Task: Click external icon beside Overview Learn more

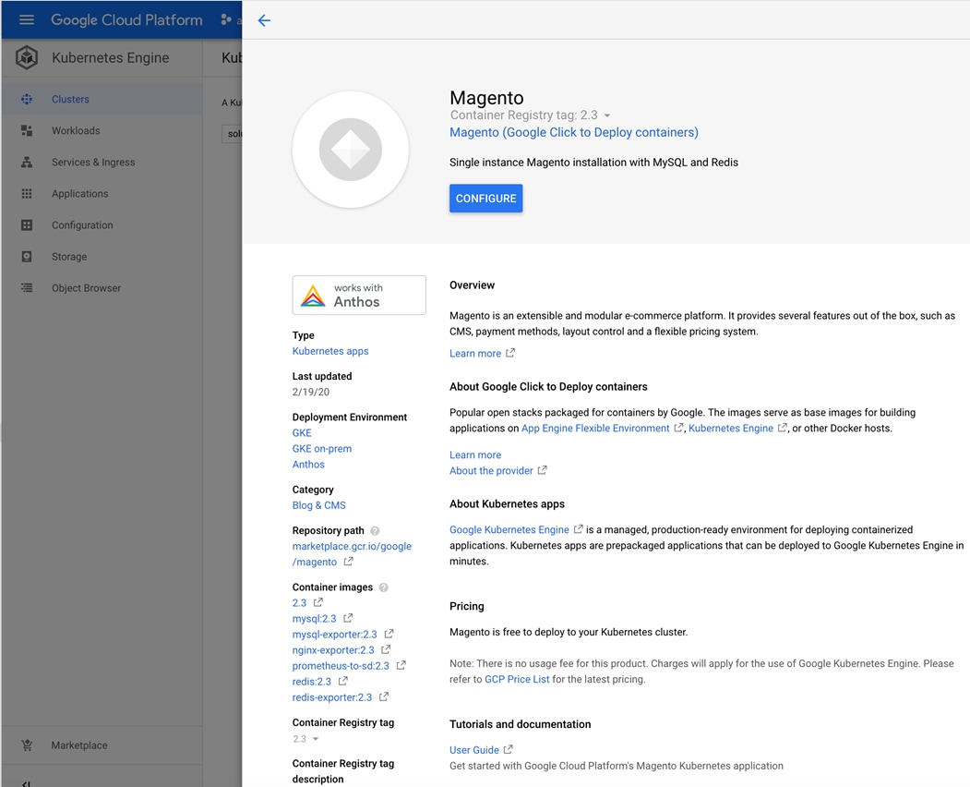Action: [510, 353]
